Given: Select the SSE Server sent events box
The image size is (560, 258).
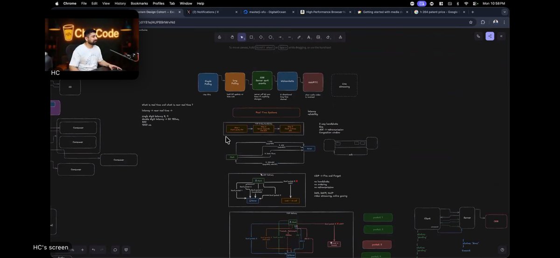Looking at the screenshot, I should pos(262,81).
